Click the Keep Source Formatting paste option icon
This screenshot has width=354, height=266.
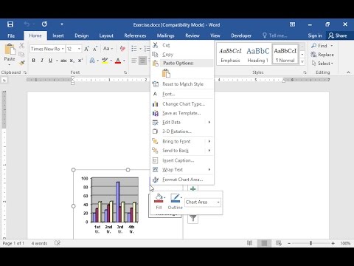(166, 73)
